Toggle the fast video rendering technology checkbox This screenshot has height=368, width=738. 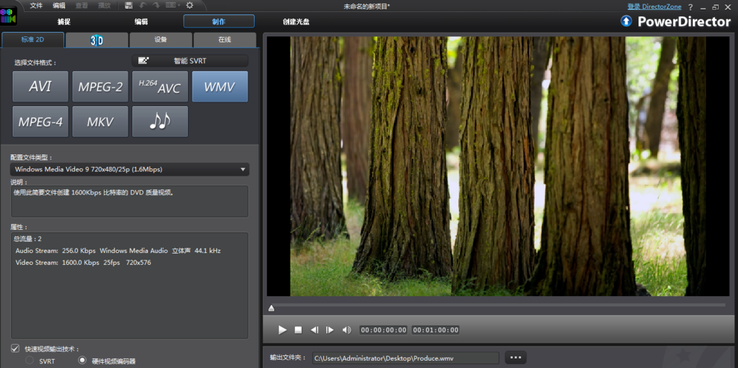15,349
